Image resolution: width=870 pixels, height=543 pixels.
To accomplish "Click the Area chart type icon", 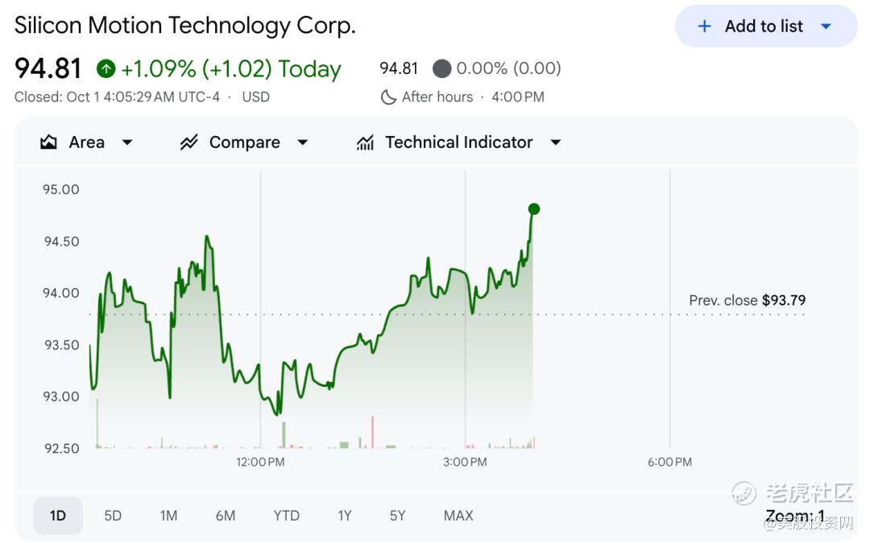I will pyautogui.click(x=48, y=142).
